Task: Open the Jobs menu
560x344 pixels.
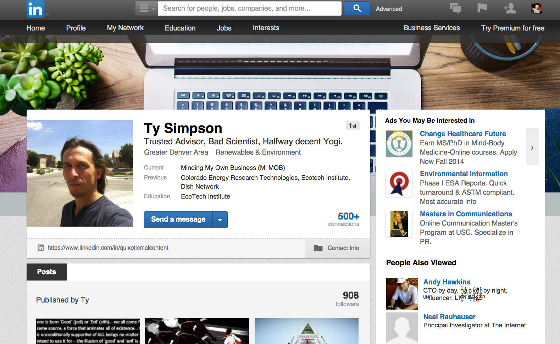Action: [224, 28]
